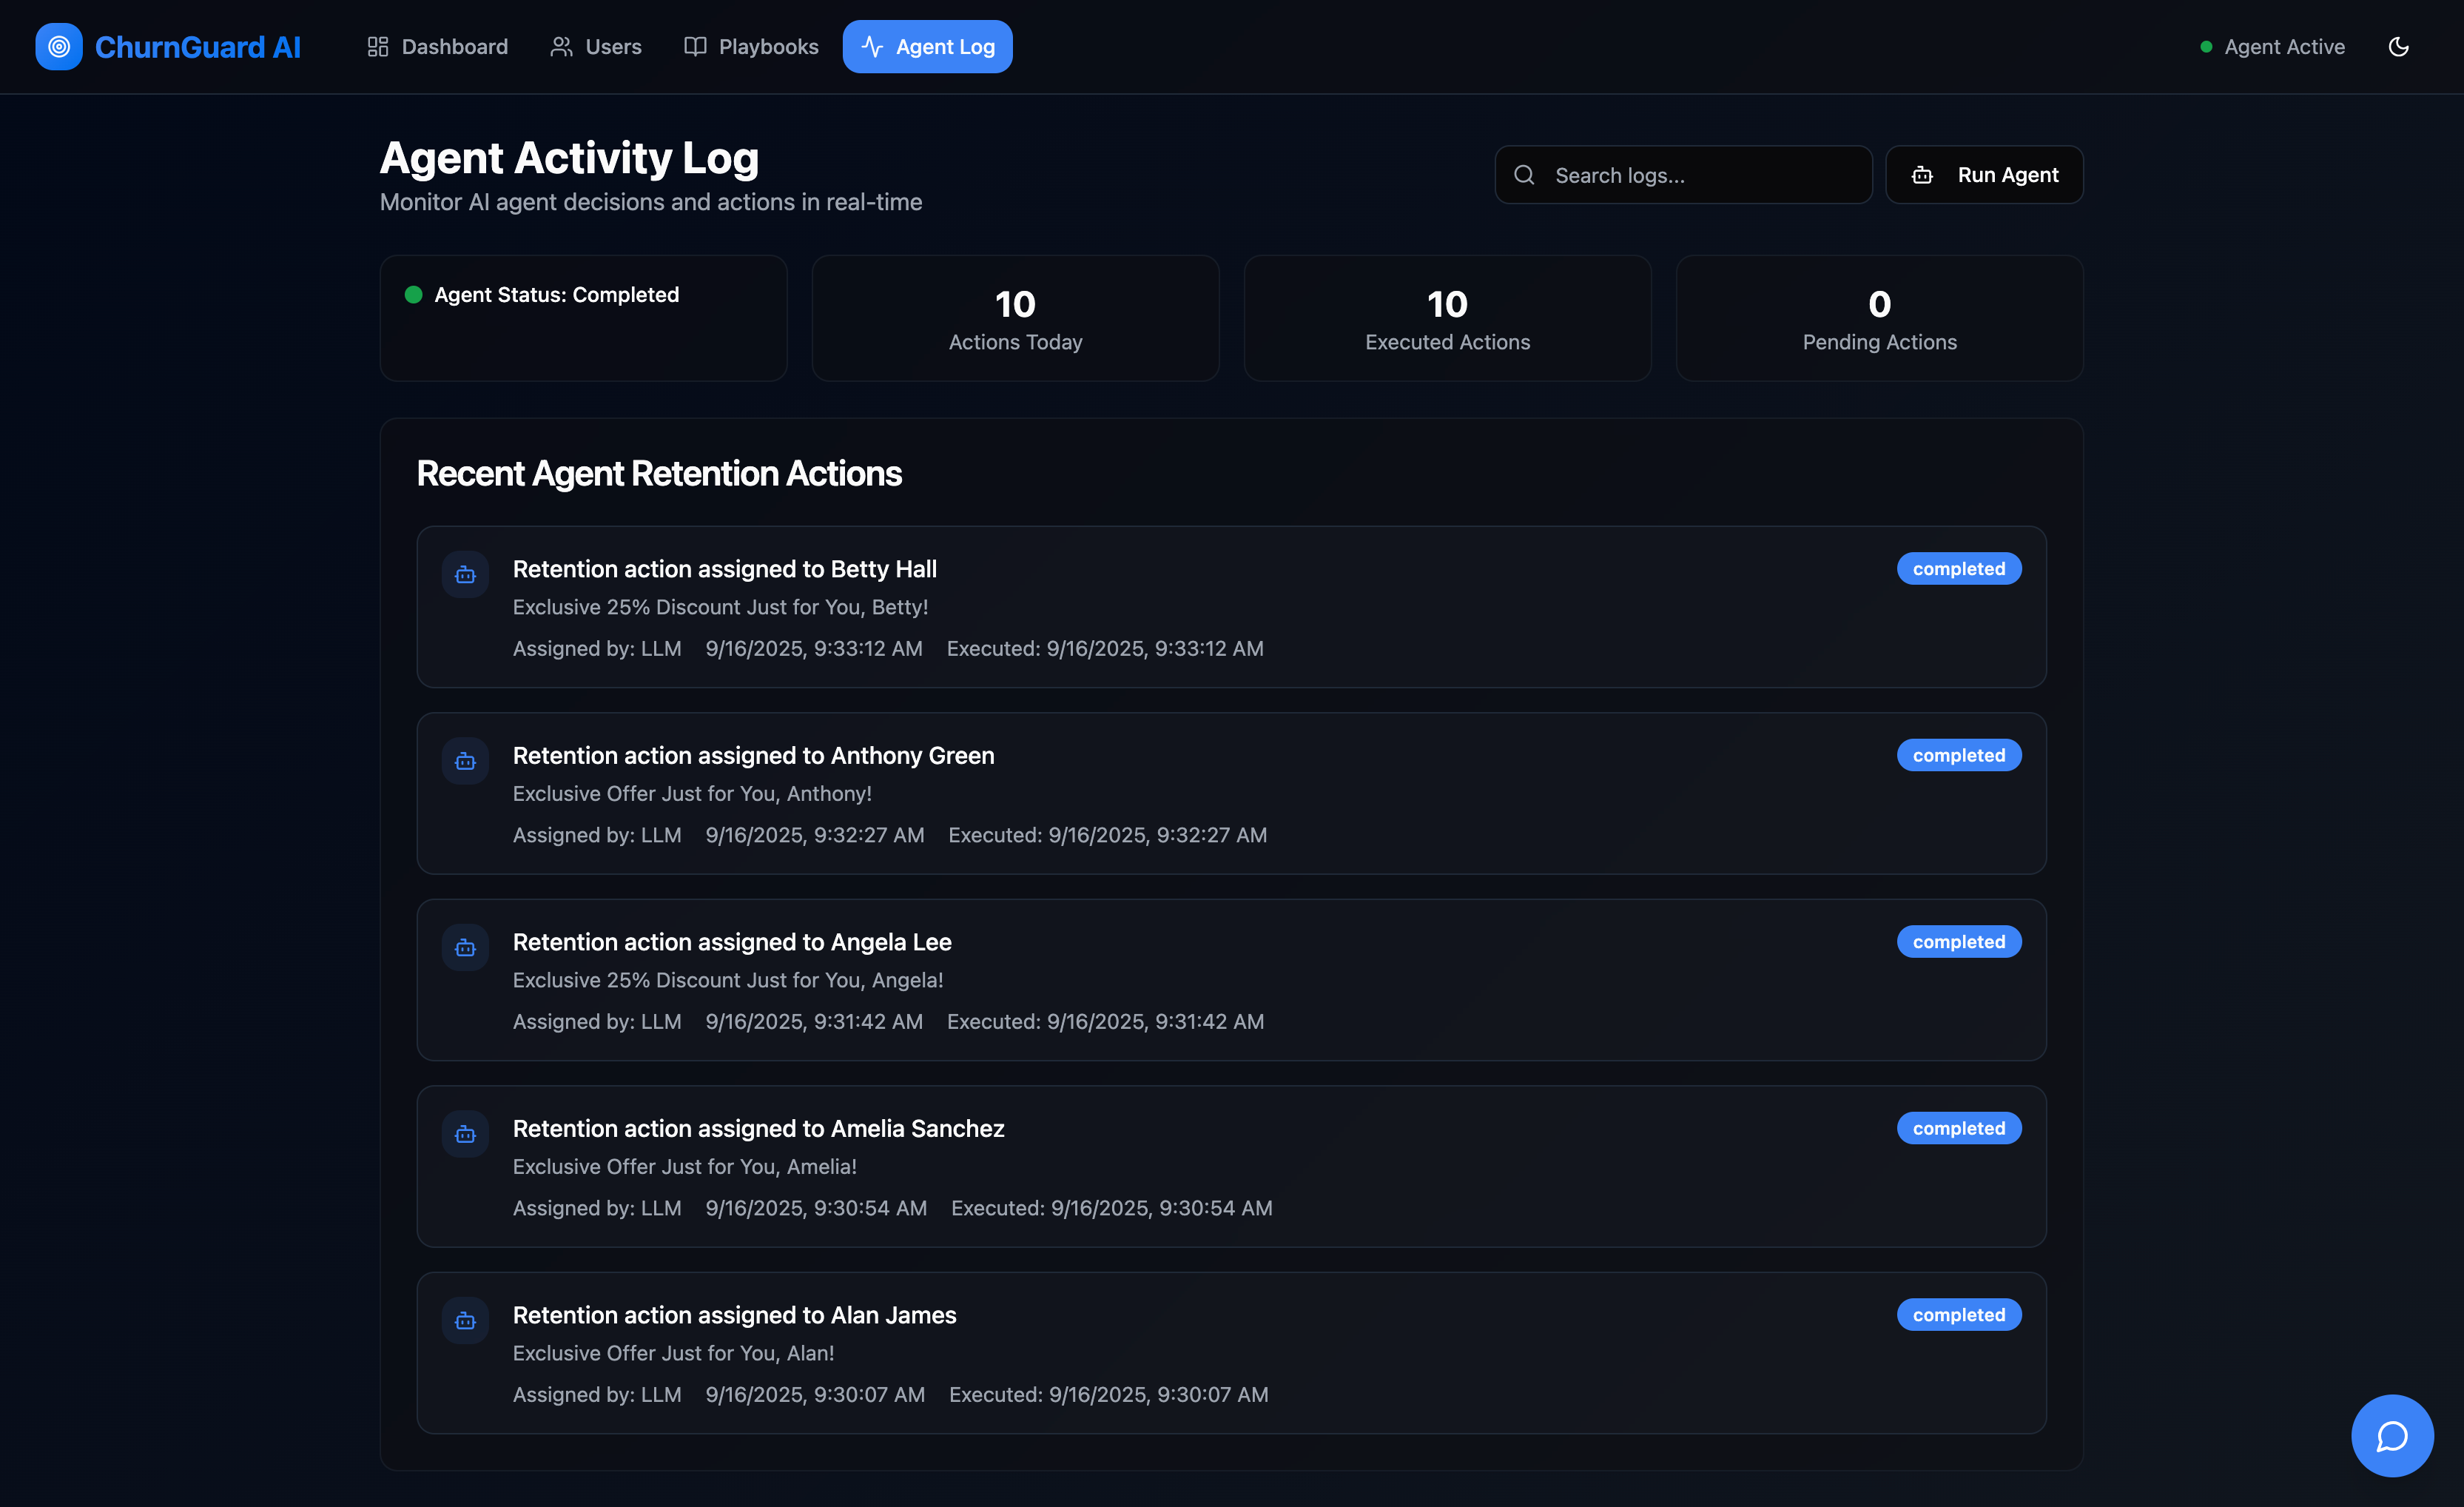The height and width of the screenshot is (1507, 2464).
Task: Open the Playbooks section
Action: click(x=751, y=47)
